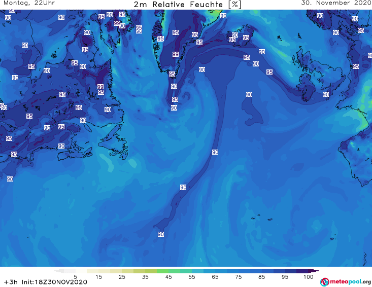
Task: Click the color scale tick label '75'
Action: click(x=239, y=277)
